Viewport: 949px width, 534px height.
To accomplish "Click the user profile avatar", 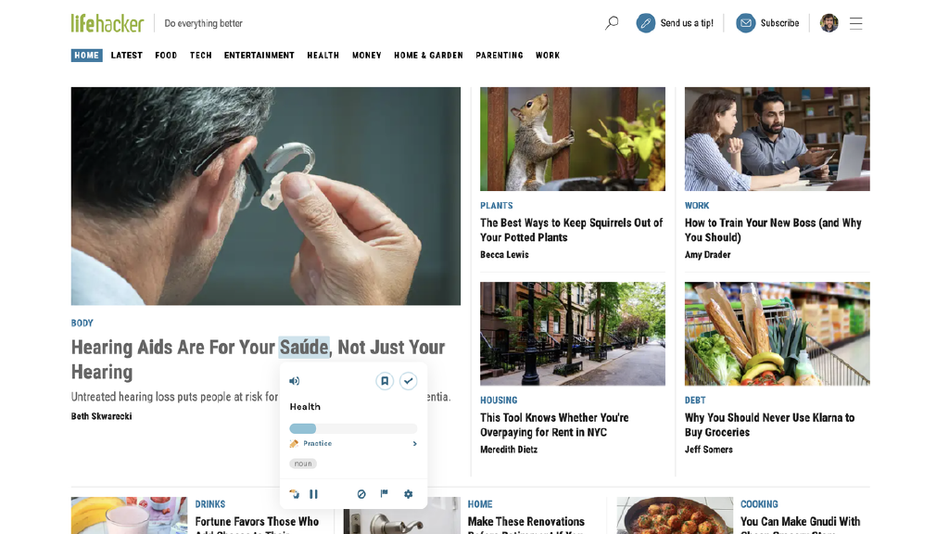I will click(829, 21).
